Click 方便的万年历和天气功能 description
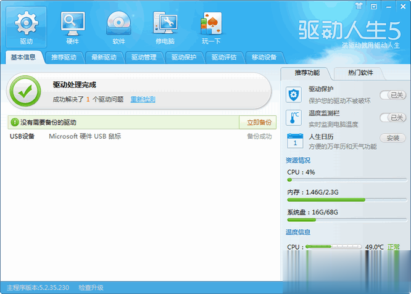 (x=342, y=146)
